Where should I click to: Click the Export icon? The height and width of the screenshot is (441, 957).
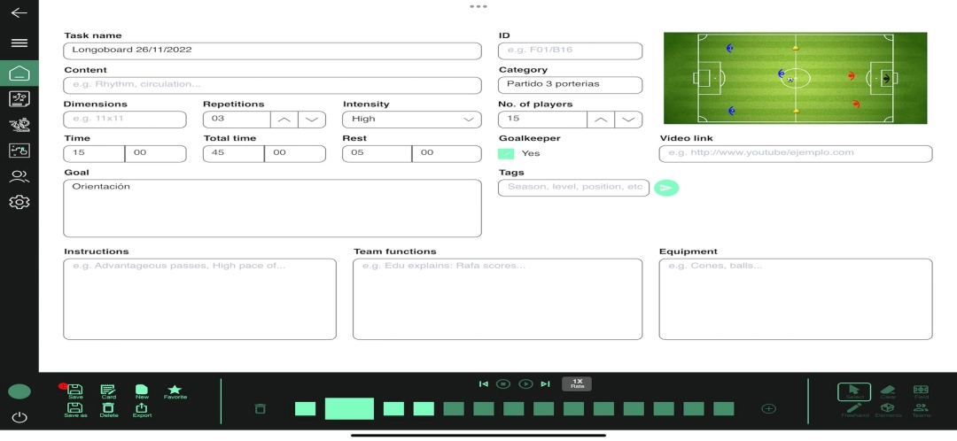tap(142, 409)
